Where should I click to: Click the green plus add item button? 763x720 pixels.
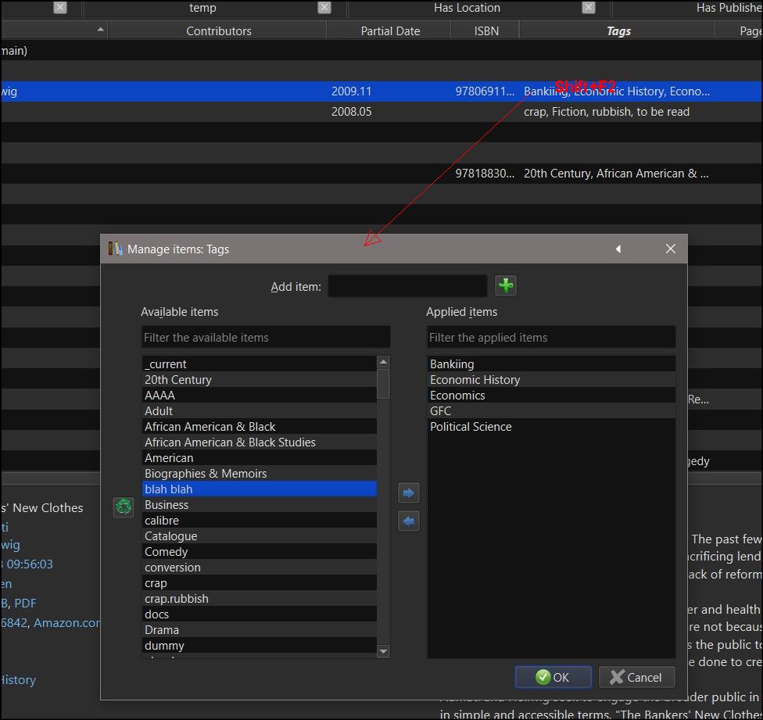(506, 286)
